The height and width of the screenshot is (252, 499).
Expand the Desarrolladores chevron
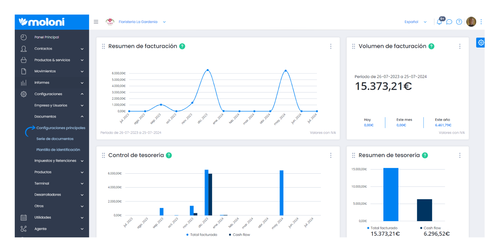pyautogui.click(x=82, y=195)
